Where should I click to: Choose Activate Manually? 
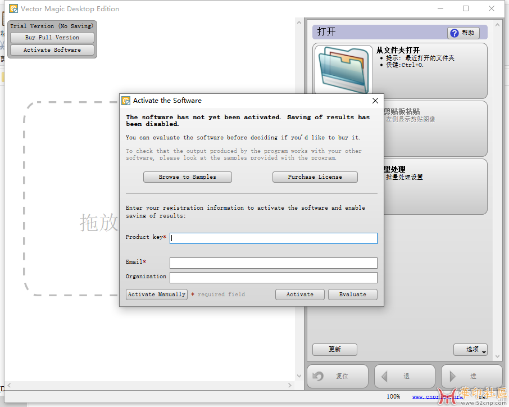[157, 295]
